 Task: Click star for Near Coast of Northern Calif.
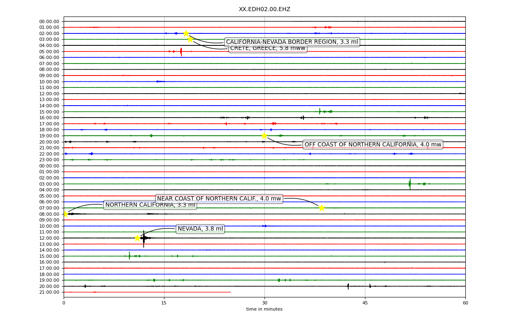coord(322,208)
